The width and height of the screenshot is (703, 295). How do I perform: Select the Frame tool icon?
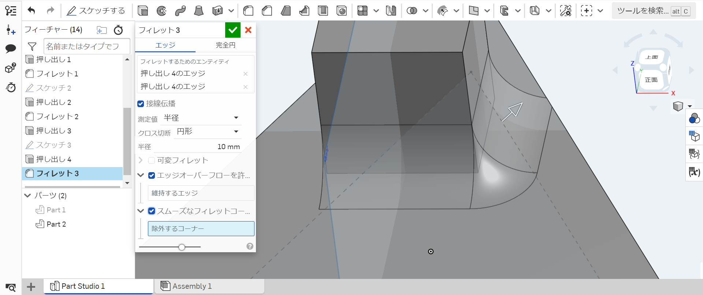(504, 11)
